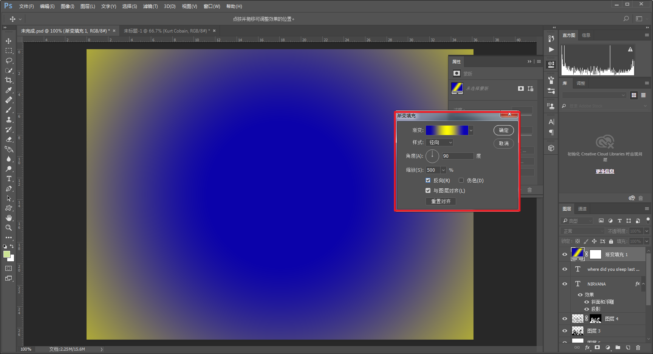Cancel the gradient fill dialog with 取消
653x354 pixels.
pyautogui.click(x=504, y=144)
